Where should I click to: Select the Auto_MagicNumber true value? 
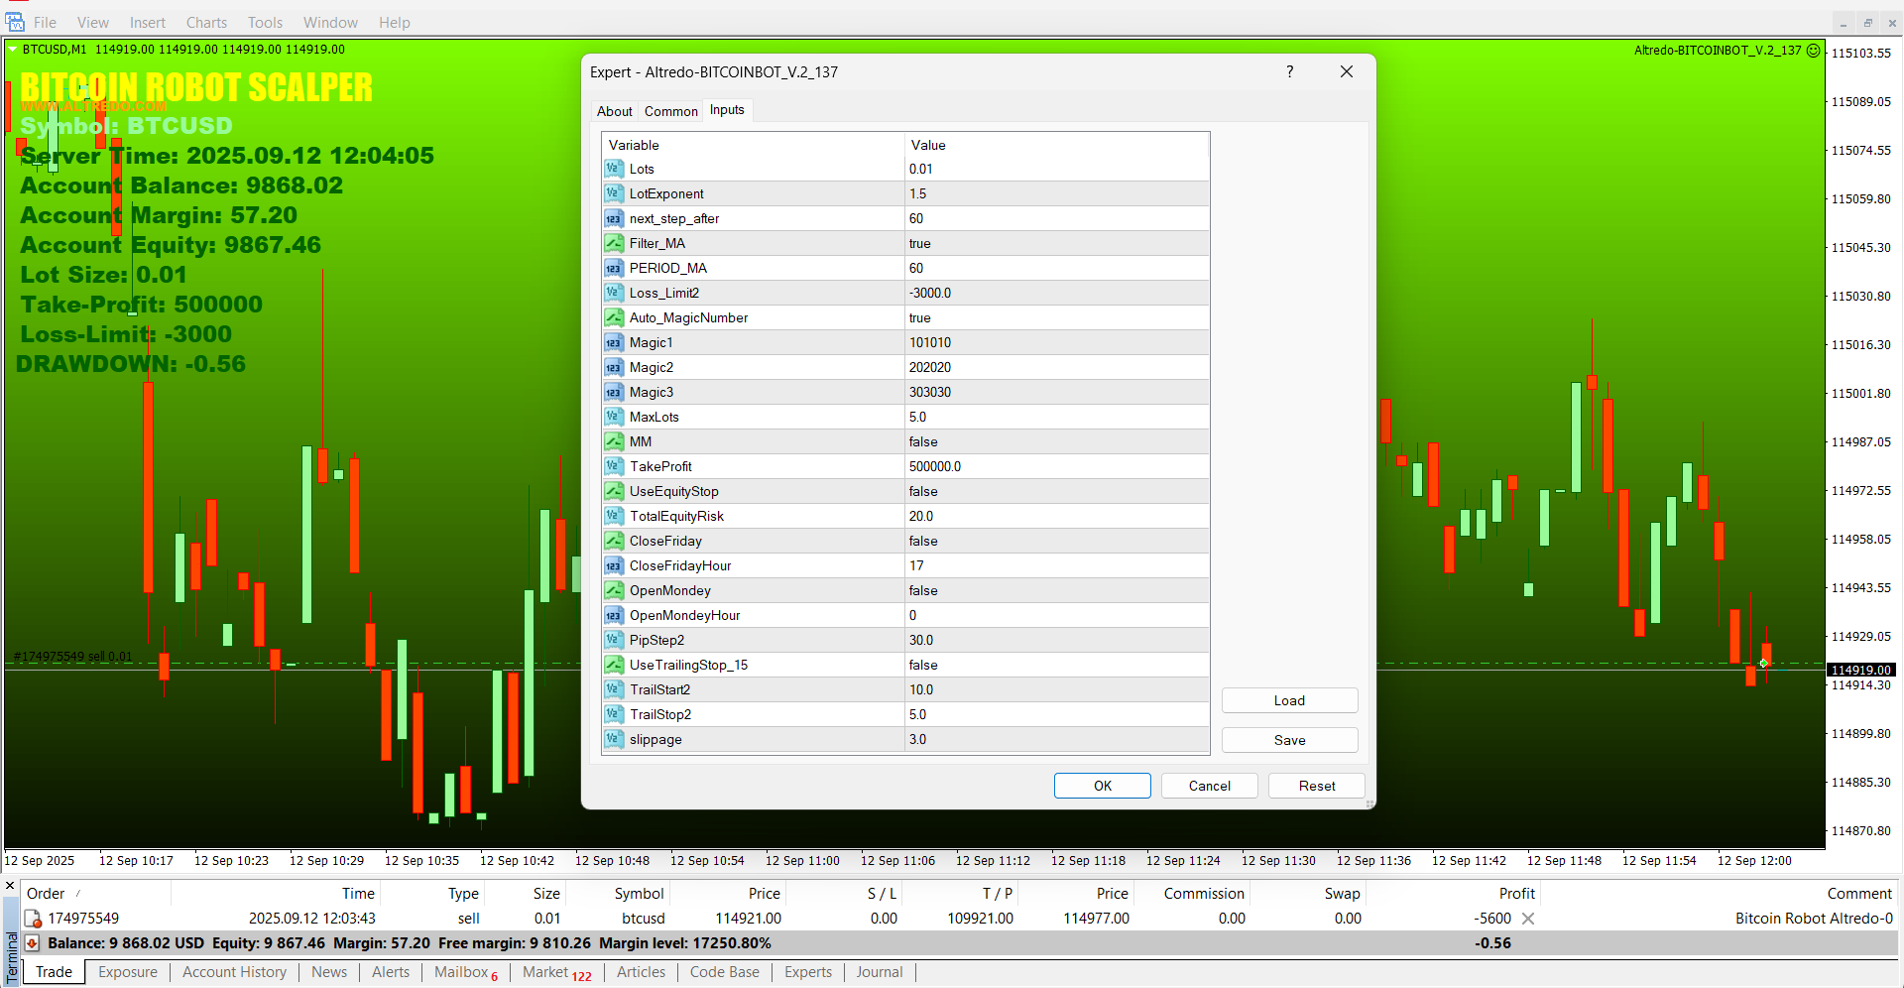click(x=920, y=317)
